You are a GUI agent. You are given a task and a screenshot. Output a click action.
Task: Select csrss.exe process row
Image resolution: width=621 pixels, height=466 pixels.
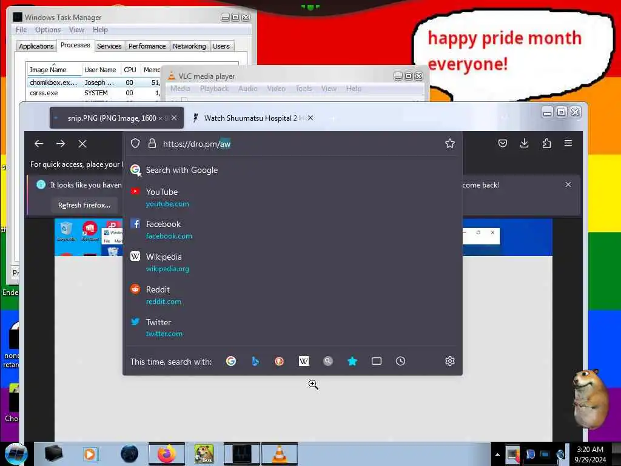pos(94,93)
